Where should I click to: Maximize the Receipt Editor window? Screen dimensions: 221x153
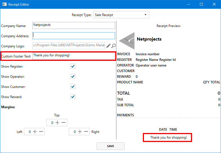201,4
